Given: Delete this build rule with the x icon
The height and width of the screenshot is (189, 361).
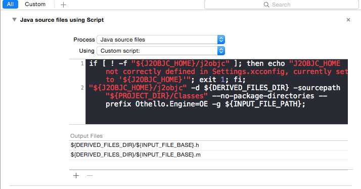Looking at the screenshot, I should [348, 20].
